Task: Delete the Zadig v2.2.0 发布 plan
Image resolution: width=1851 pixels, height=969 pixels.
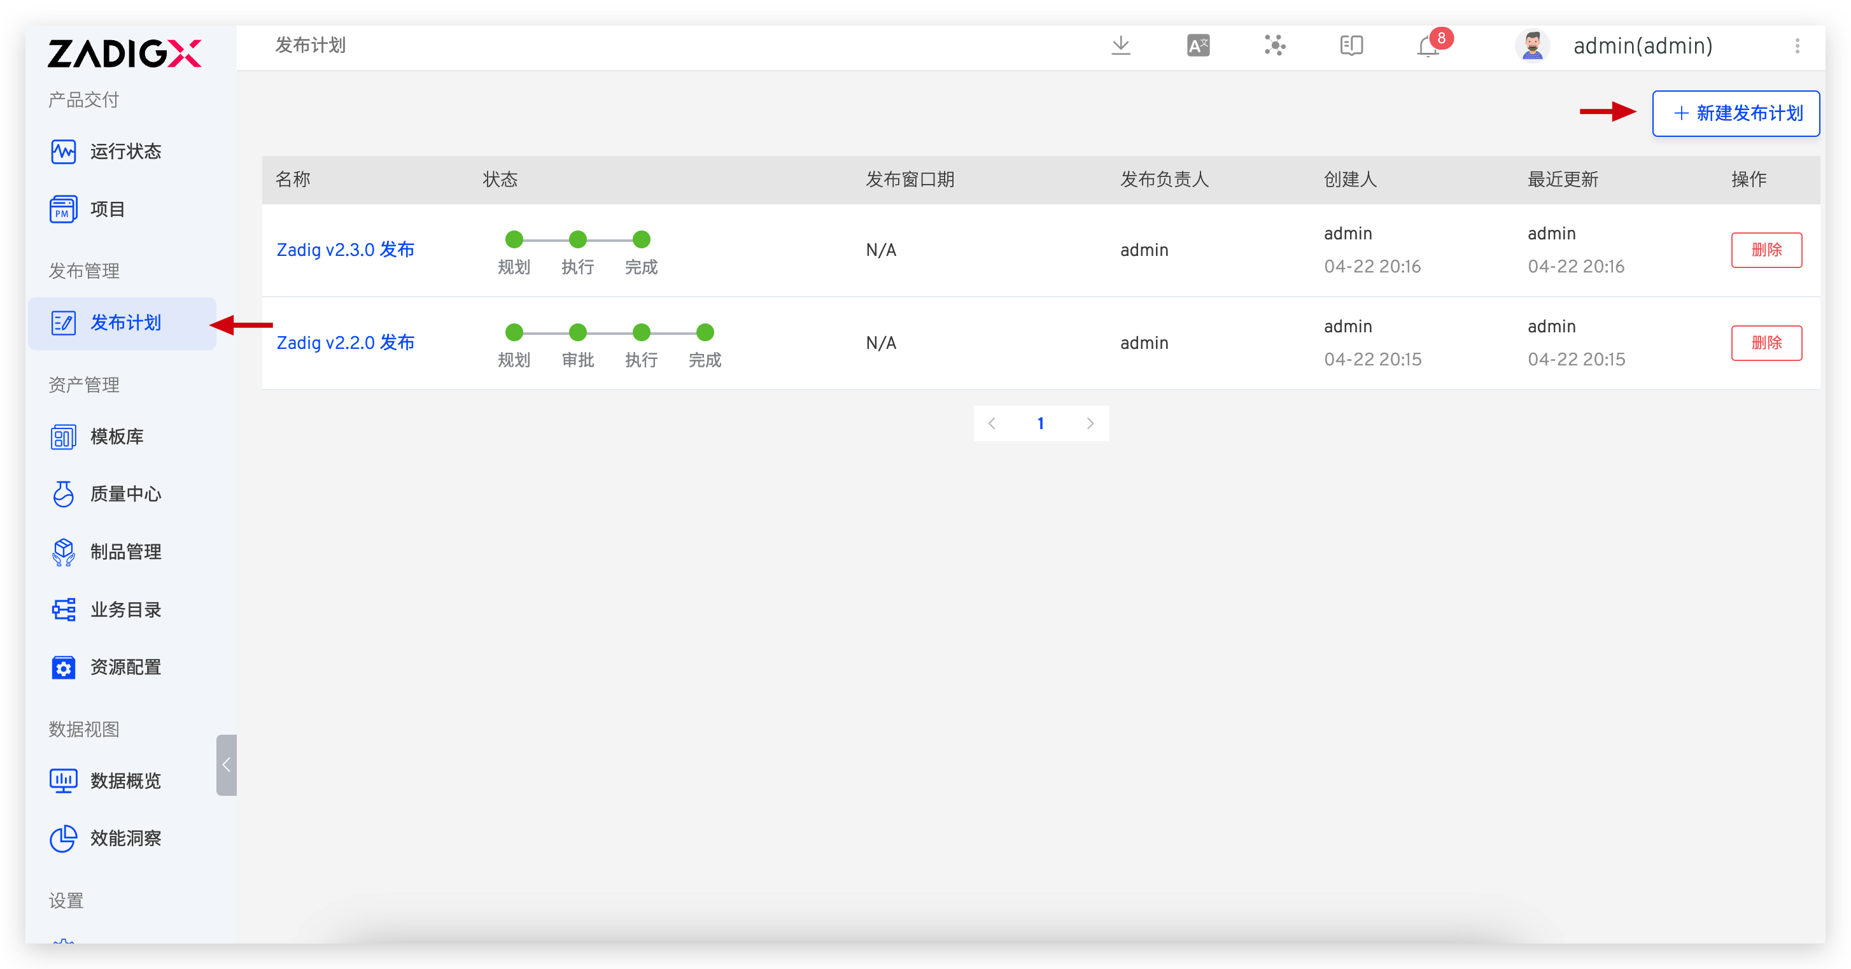Action: pyautogui.click(x=1766, y=343)
